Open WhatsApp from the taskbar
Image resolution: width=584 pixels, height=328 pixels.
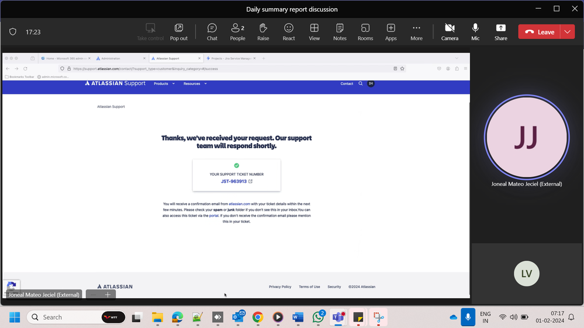[x=318, y=317]
